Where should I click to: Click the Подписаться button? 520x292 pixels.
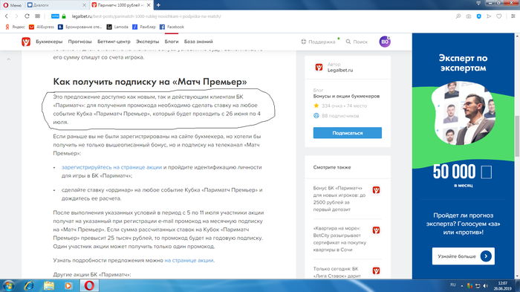coord(347,133)
